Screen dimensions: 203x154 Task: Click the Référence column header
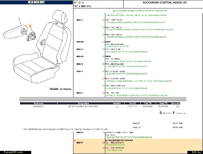tap(38, 103)
